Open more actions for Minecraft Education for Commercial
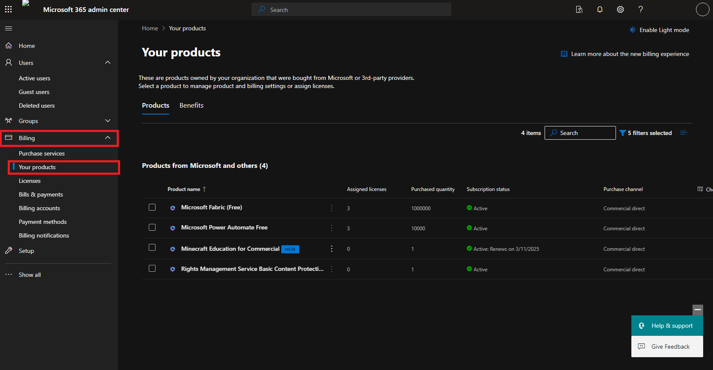Viewport: 713px width, 370px height. tap(332, 249)
